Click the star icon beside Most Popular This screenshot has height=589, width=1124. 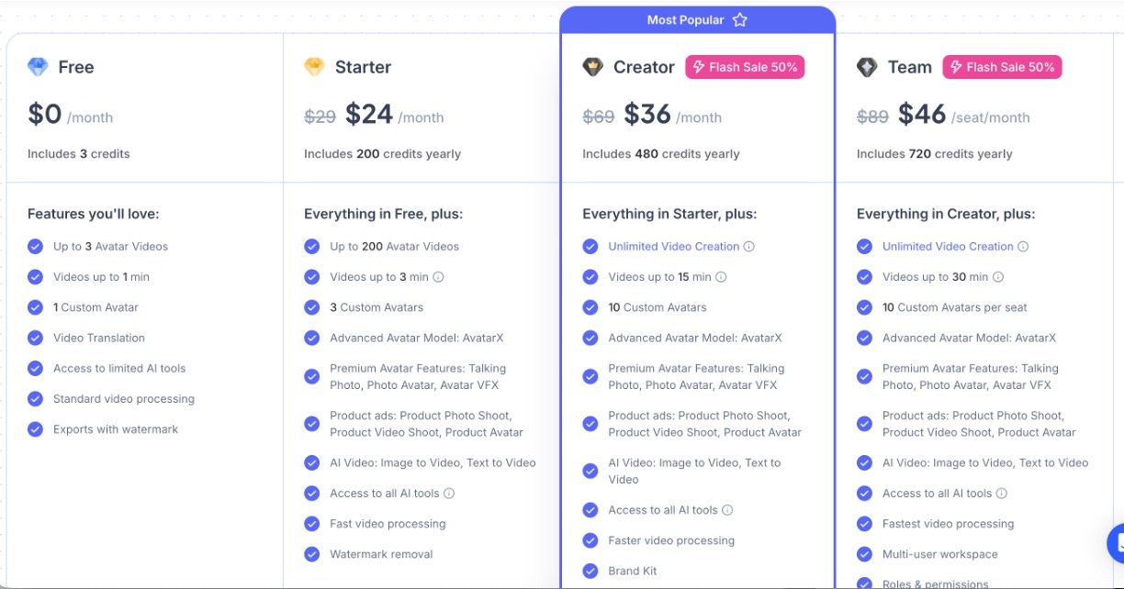click(740, 20)
